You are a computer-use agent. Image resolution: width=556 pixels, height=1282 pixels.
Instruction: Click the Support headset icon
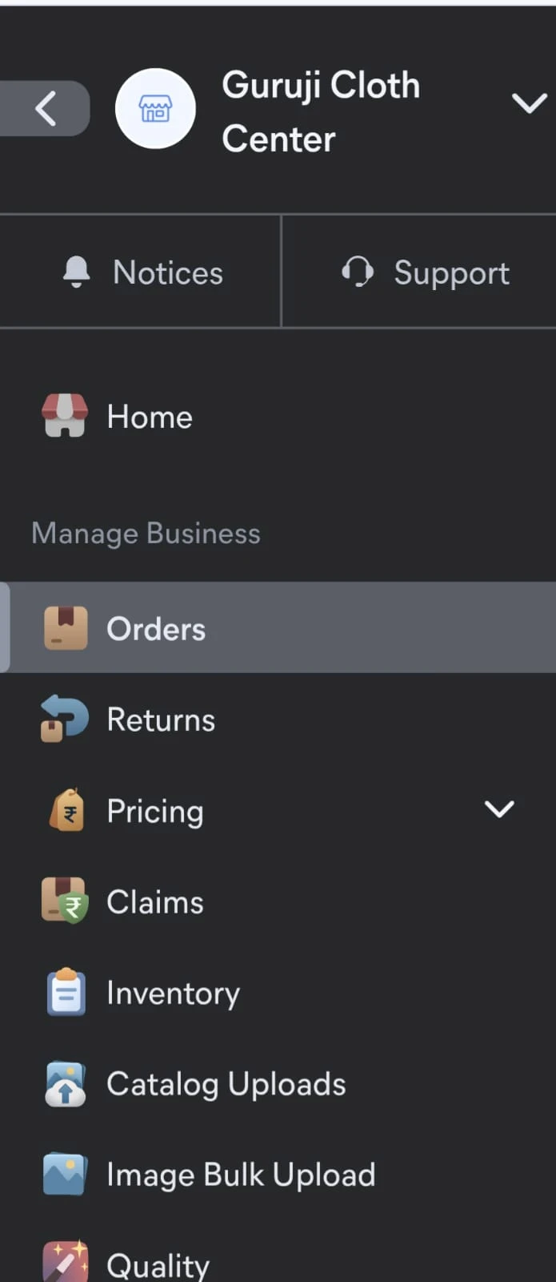[x=357, y=272]
